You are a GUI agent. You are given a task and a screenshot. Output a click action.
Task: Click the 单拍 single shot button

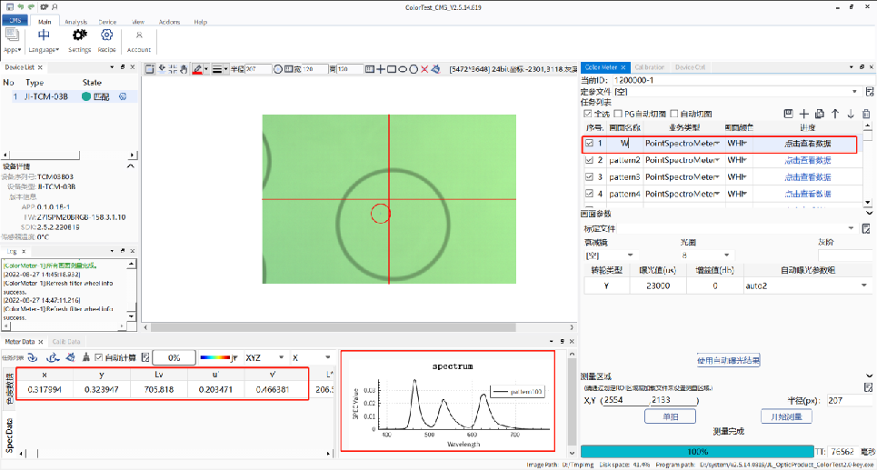coord(669,416)
